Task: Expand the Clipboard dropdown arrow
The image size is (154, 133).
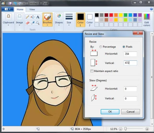Action: point(8,25)
